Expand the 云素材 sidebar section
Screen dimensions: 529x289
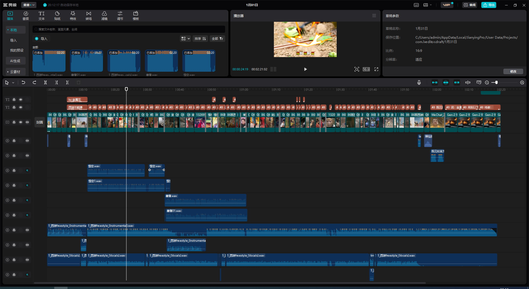[x=15, y=72]
